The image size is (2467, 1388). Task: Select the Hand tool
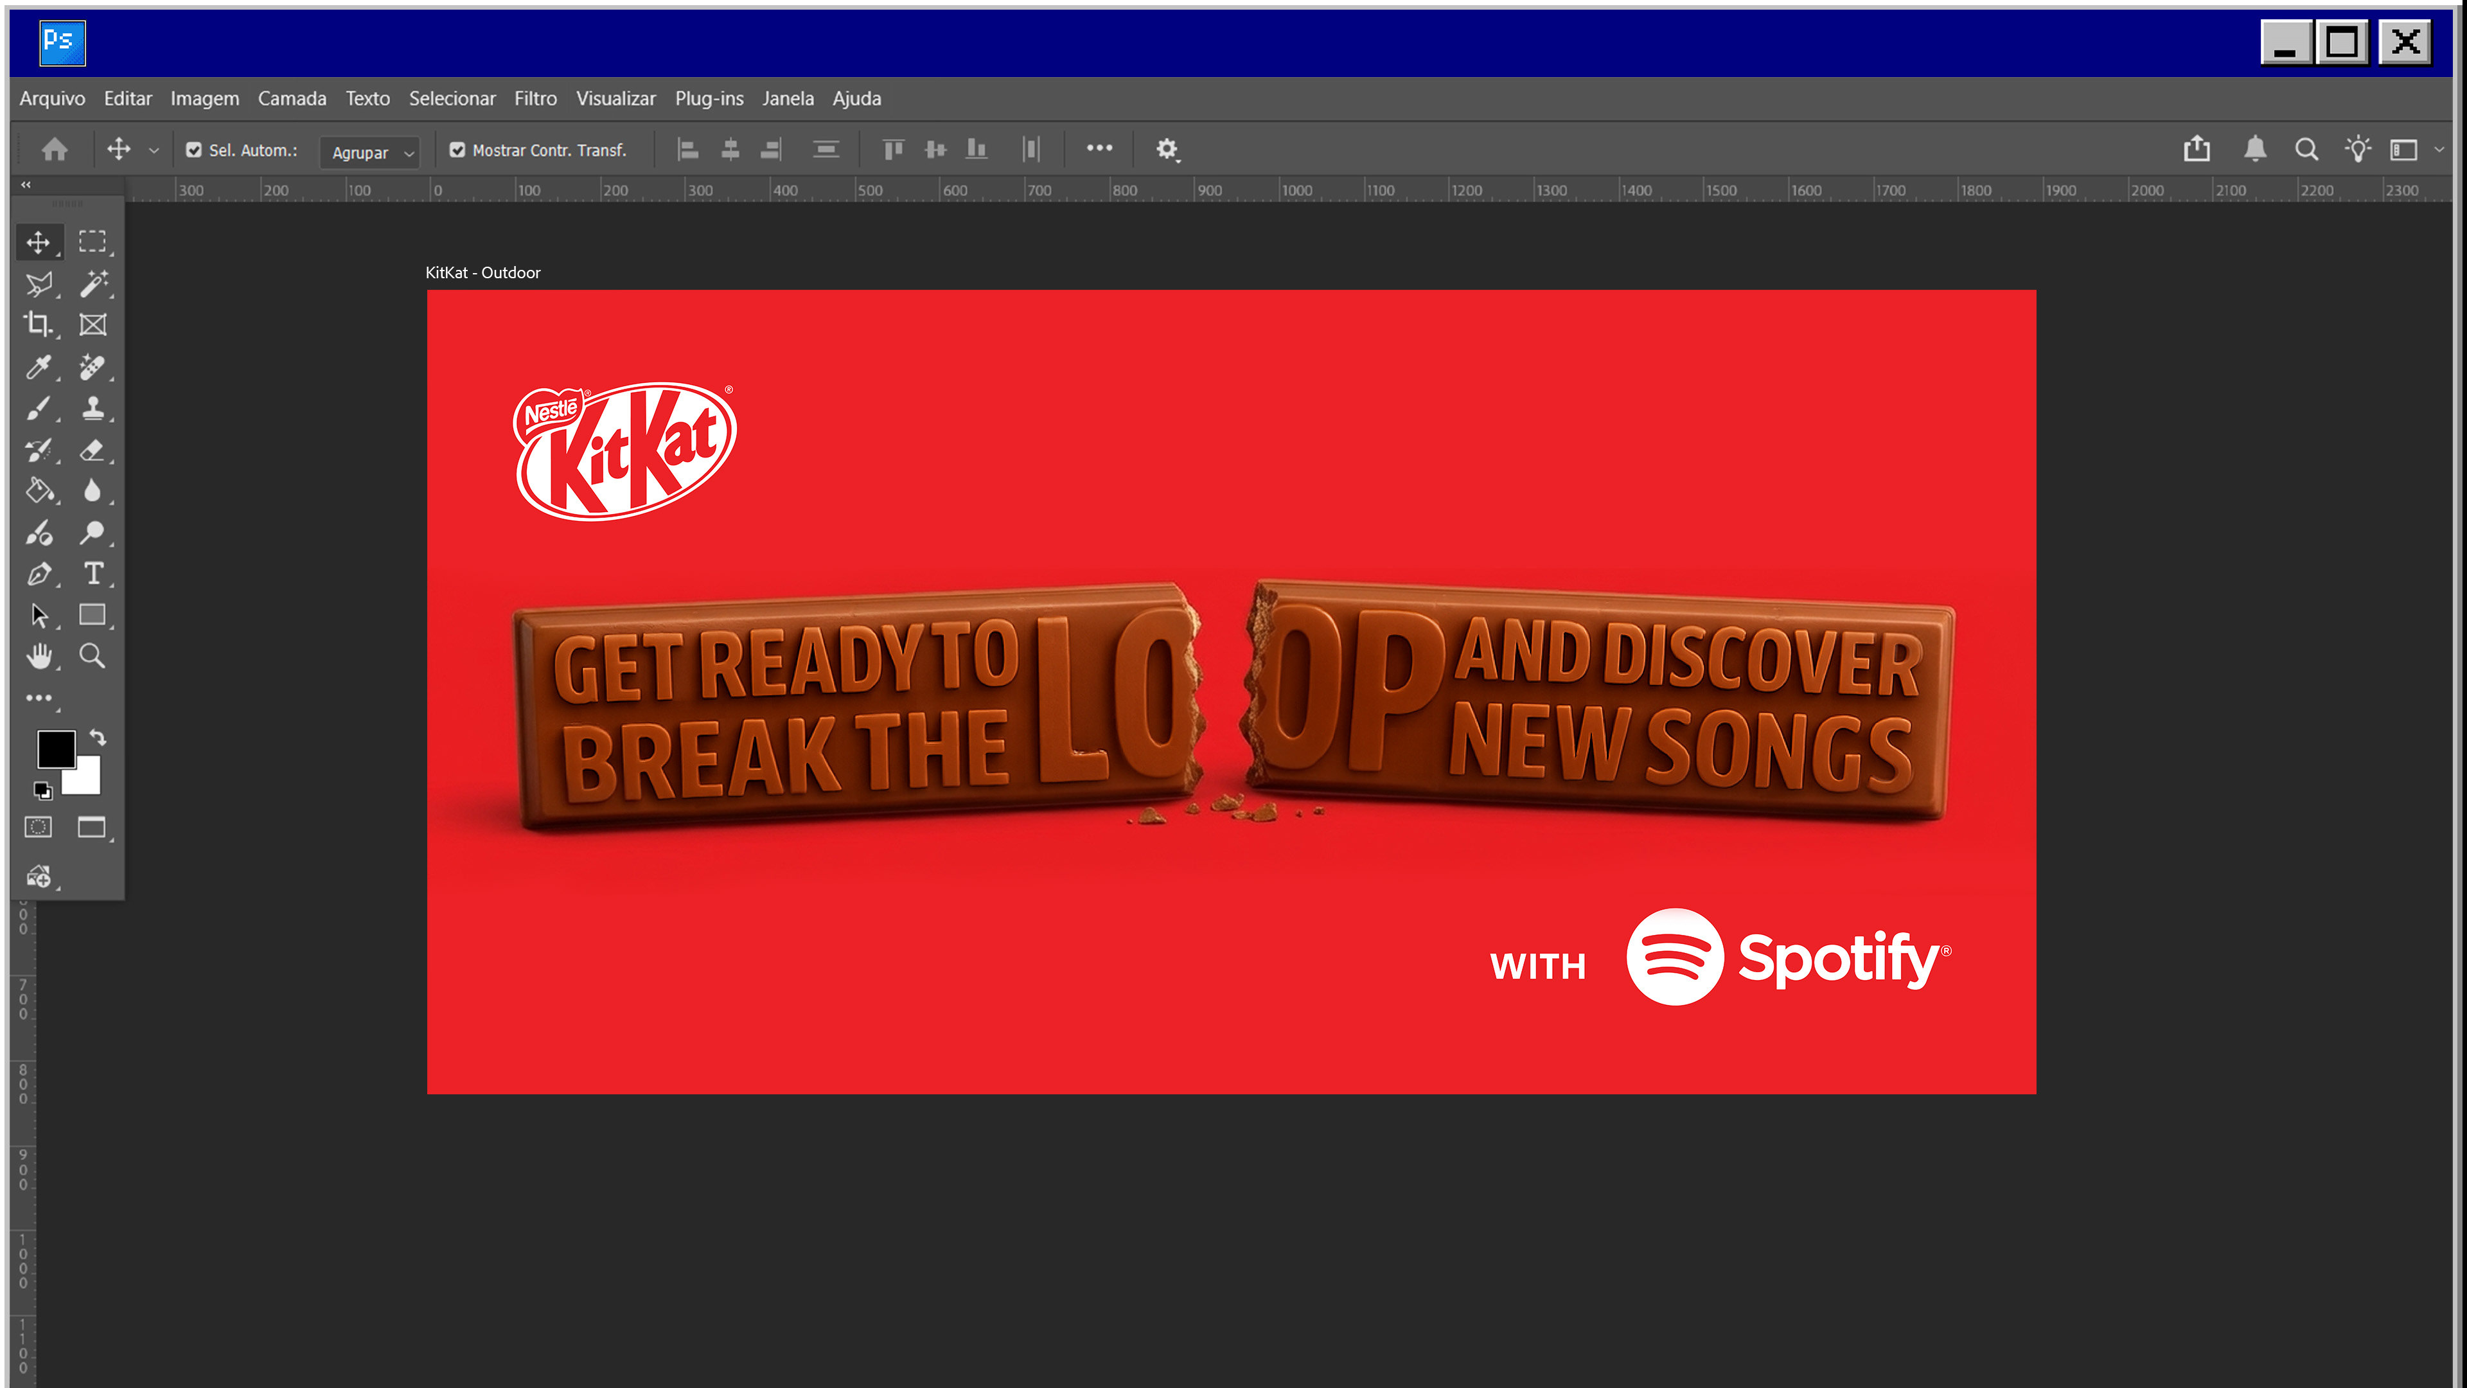[39, 656]
